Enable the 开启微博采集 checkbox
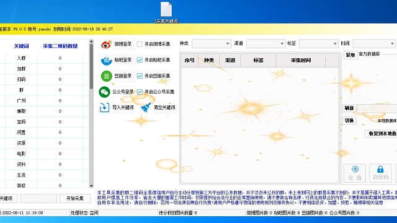Viewport: 397px width, 223px height. coord(140,44)
